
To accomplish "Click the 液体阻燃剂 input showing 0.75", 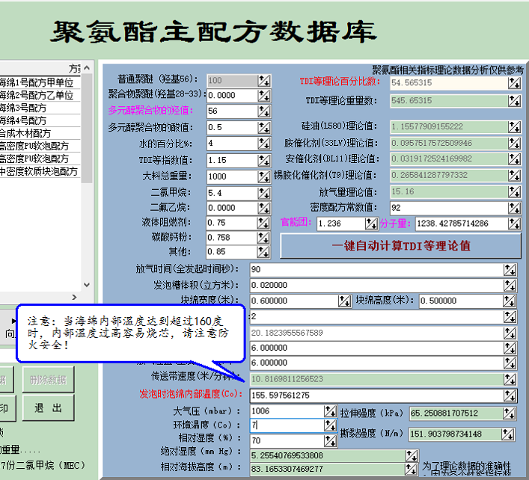I will click(x=232, y=223).
